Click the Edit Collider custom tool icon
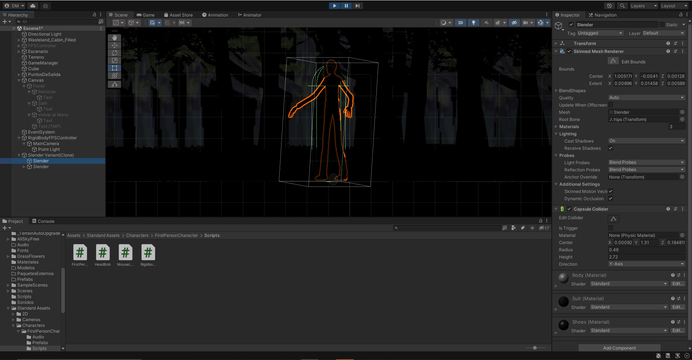 [114, 84]
